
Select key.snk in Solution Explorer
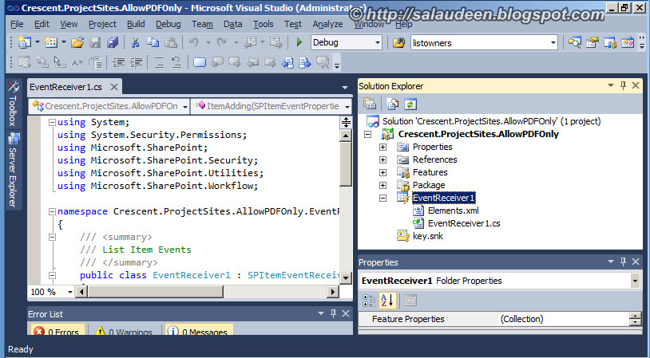tap(428, 236)
